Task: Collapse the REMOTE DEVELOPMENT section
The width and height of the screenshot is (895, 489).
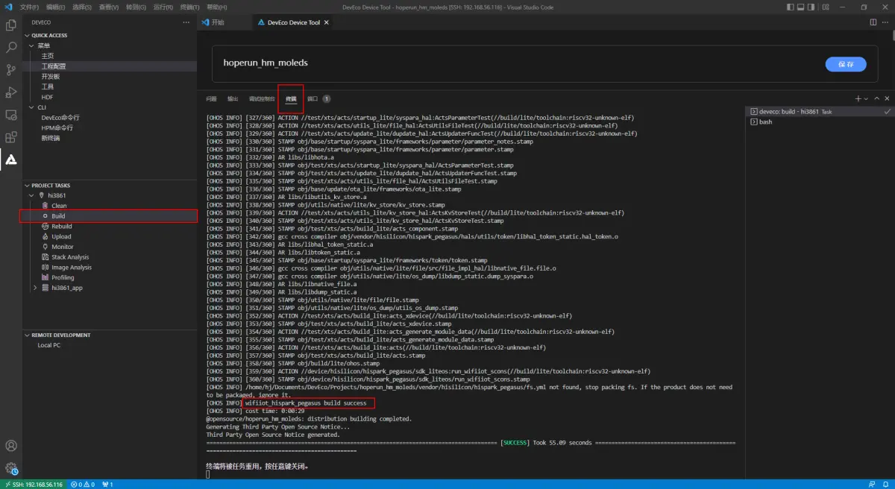Action: [28, 335]
